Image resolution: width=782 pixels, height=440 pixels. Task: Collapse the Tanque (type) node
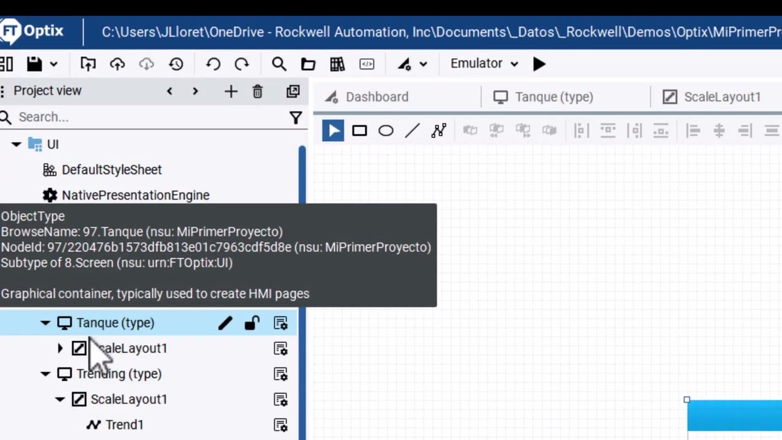click(x=45, y=323)
